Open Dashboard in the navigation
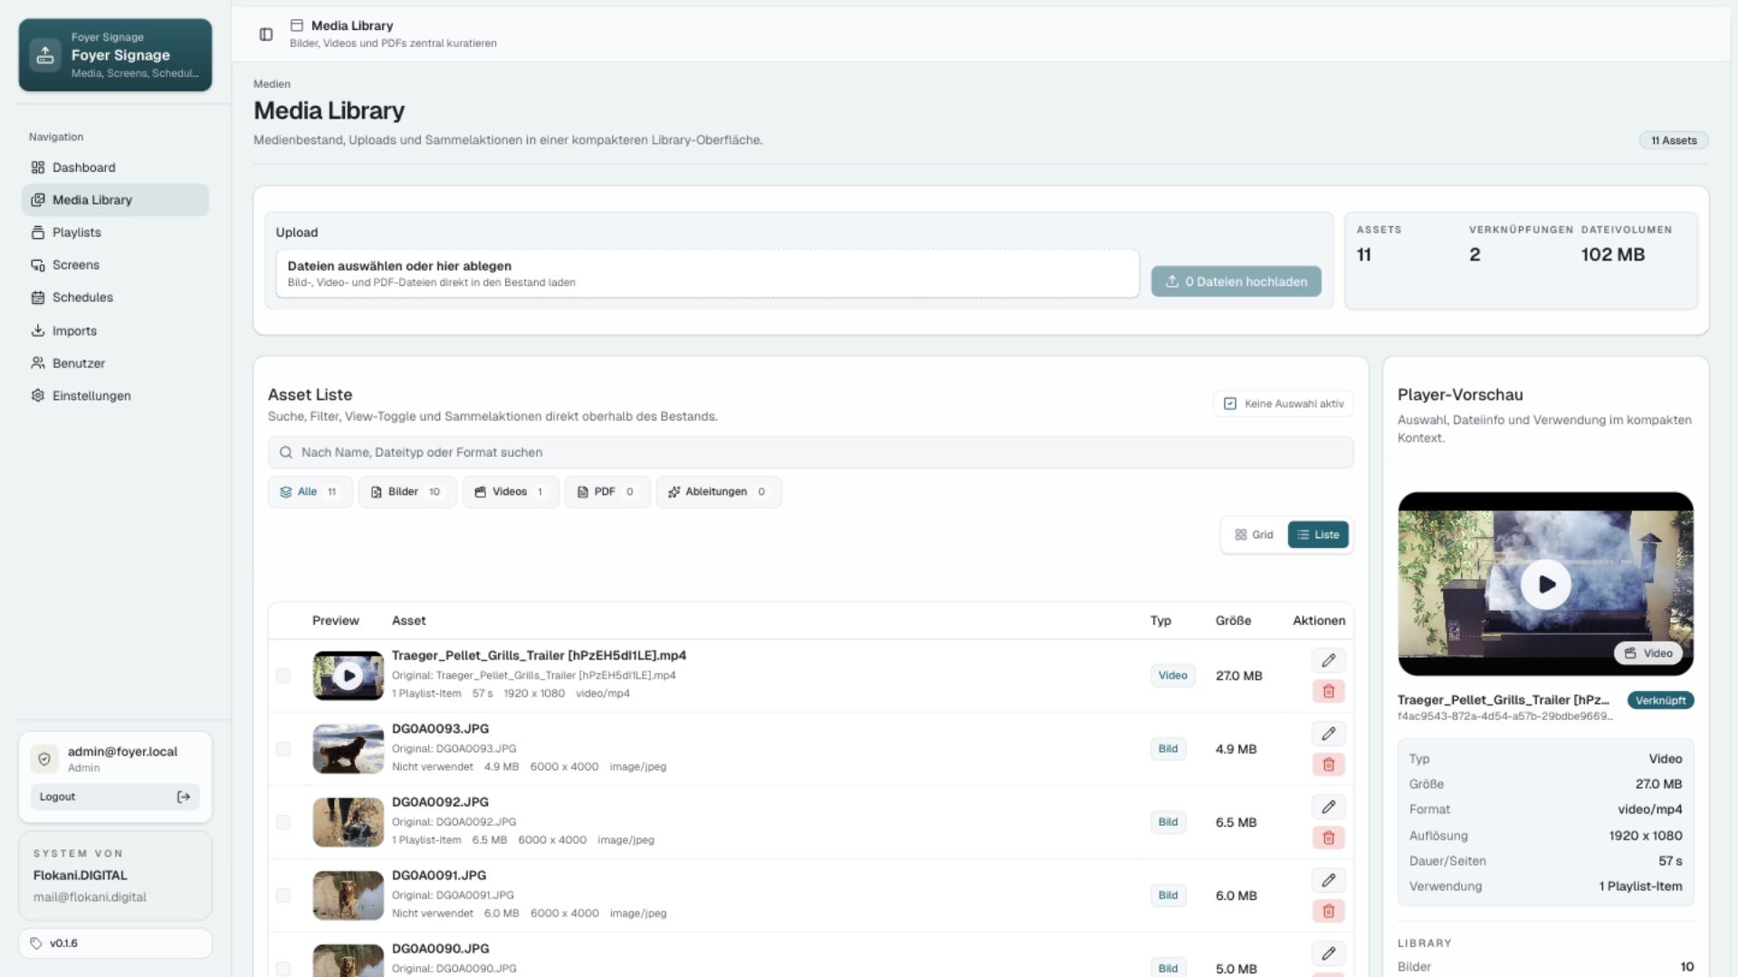The height and width of the screenshot is (977, 1738). (115, 167)
